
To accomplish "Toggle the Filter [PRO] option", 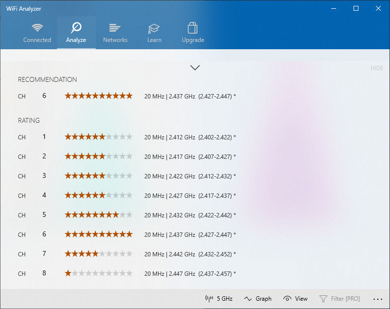I will pos(339,298).
